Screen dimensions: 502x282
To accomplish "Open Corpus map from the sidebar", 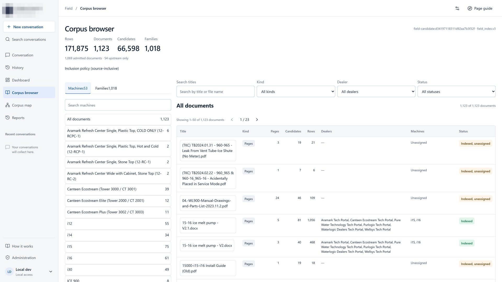I will pos(29,105).
